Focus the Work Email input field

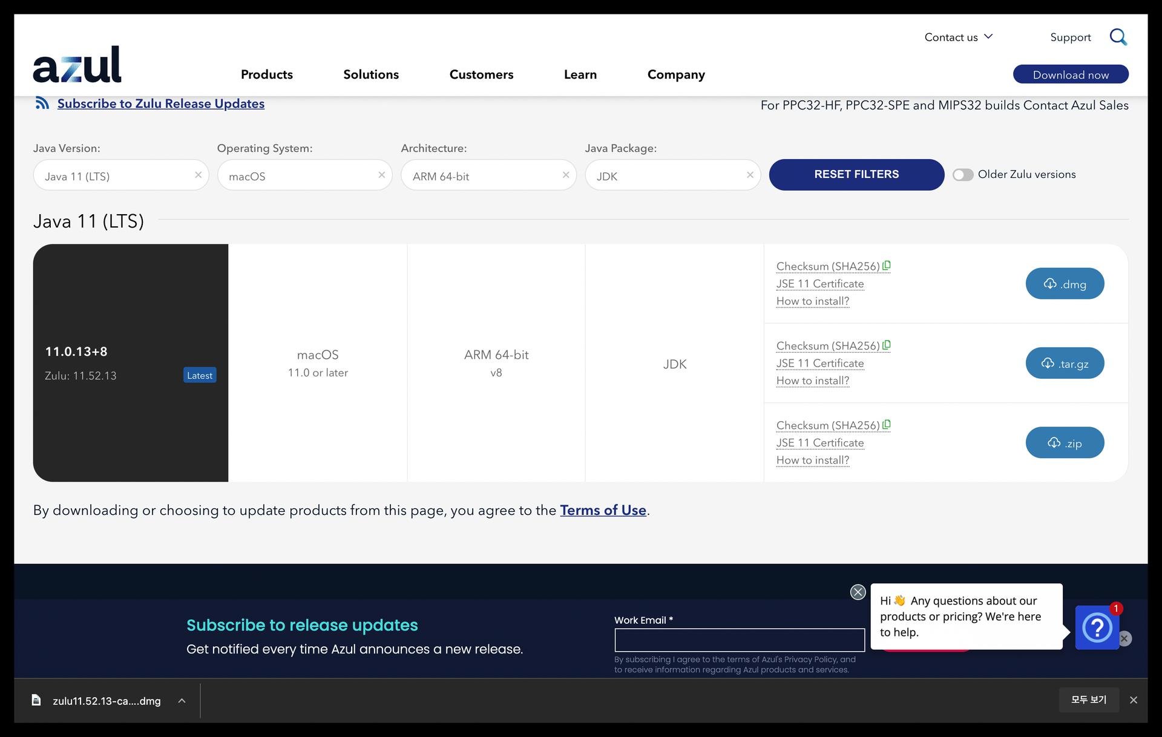[x=739, y=640]
